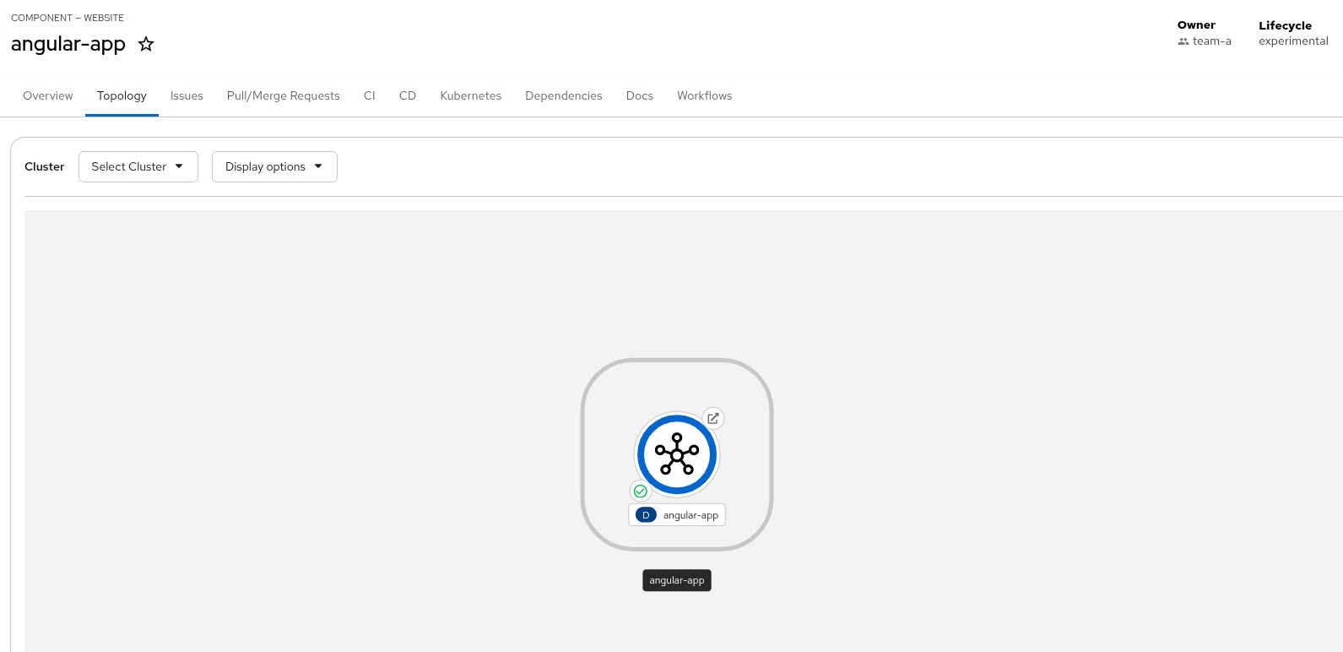View the Dependencies tab
Viewport: 1343px width, 652px height.
[564, 96]
